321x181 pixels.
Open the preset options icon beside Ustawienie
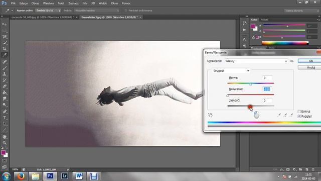(x=292, y=61)
